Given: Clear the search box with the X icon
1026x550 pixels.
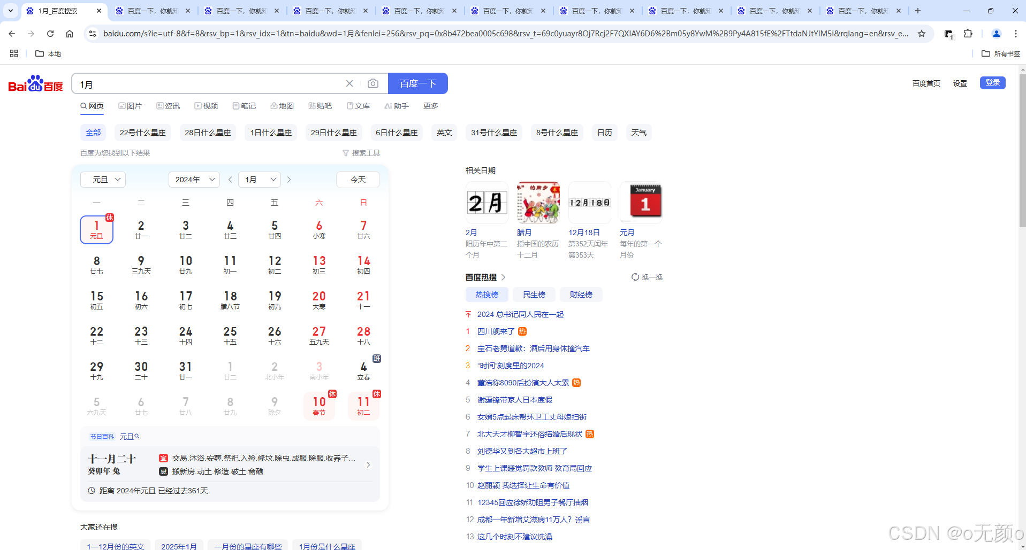Looking at the screenshot, I should pos(349,83).
